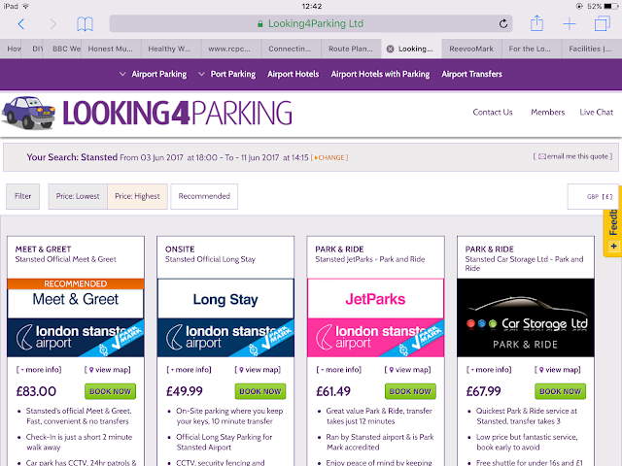Click the email me this quote link
The image size is (622, 466).
click(x=572, y=156)
